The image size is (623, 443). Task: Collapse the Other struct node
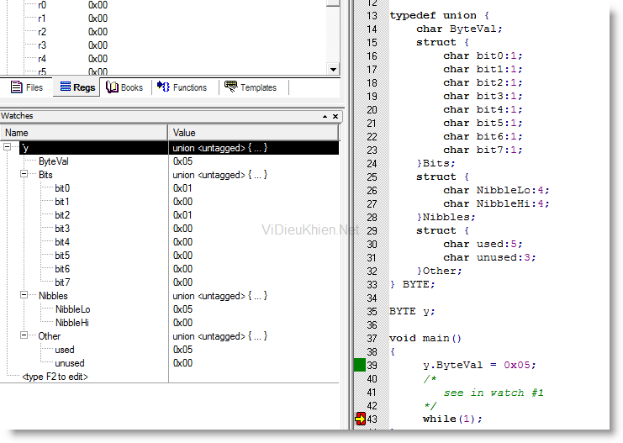[x=24, y=335]
